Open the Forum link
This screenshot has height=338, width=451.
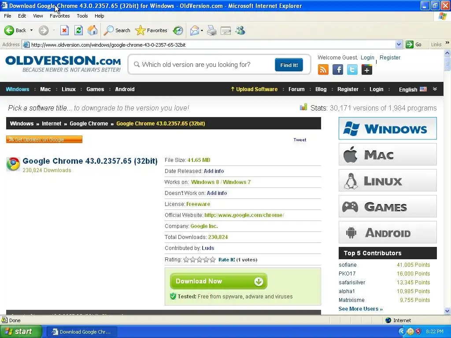296,89
